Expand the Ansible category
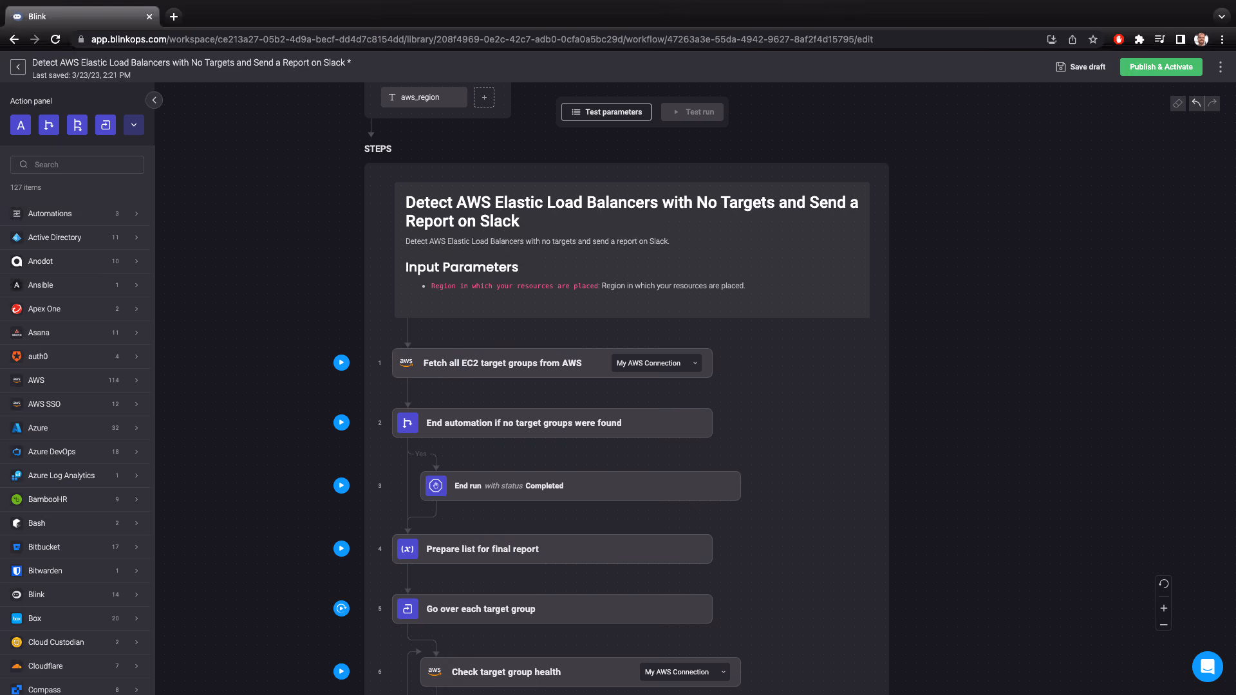1236x695 pixels. pos(77,285)
